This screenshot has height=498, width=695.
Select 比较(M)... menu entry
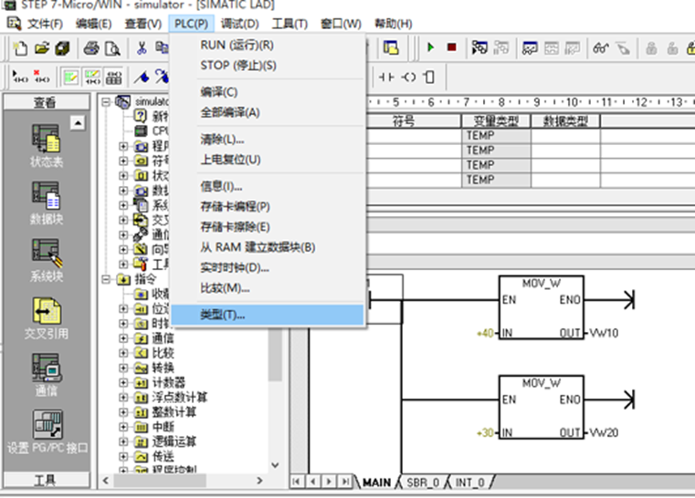[x=268, y=287]
